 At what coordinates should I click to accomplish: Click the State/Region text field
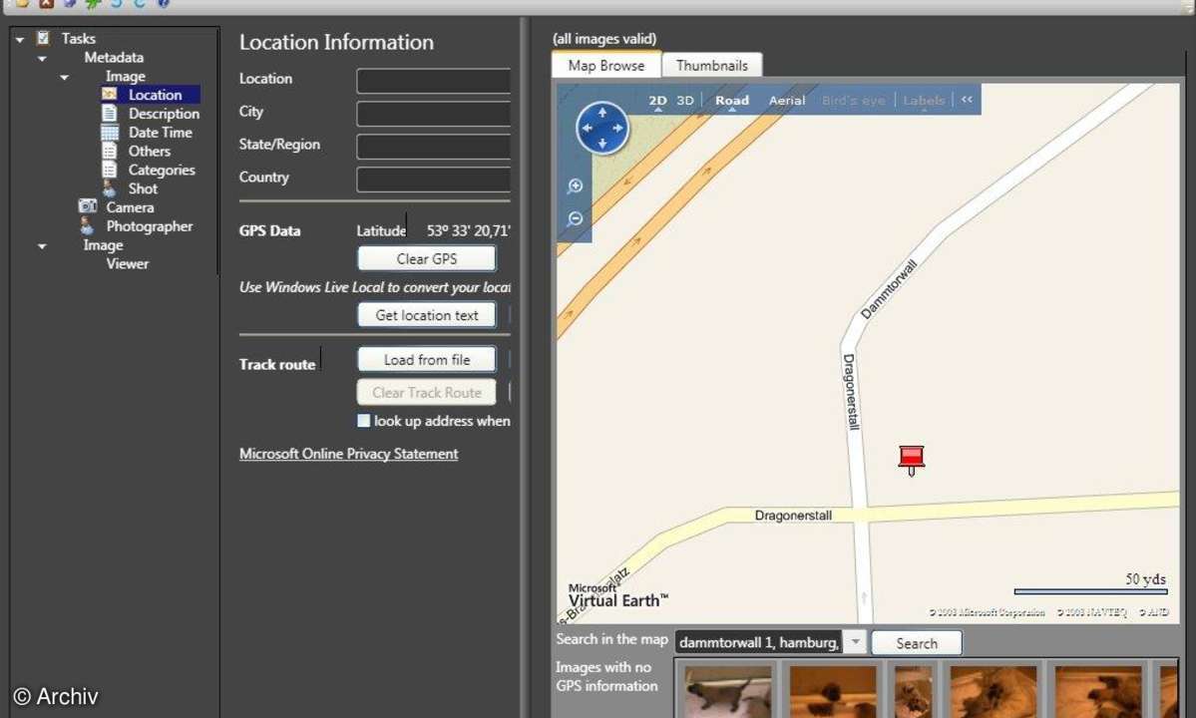pyautogui.click(x=433, y=147)
